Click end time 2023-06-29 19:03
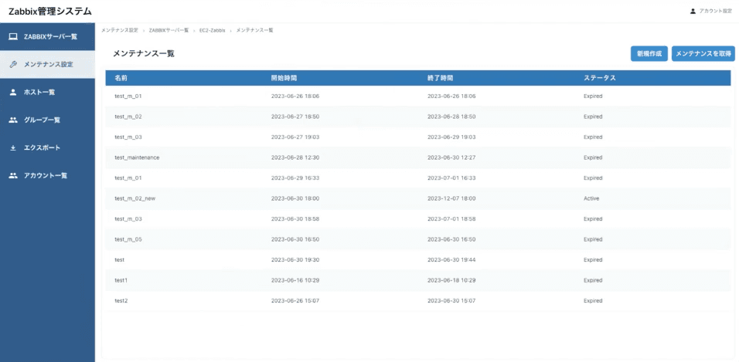The image size is (739, 362). coord(451,137)
